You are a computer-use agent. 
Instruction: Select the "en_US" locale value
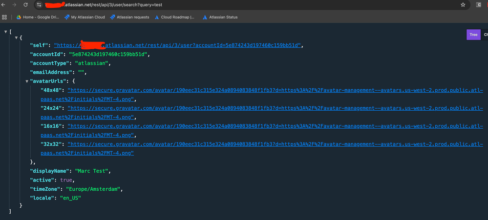(71, 198)
